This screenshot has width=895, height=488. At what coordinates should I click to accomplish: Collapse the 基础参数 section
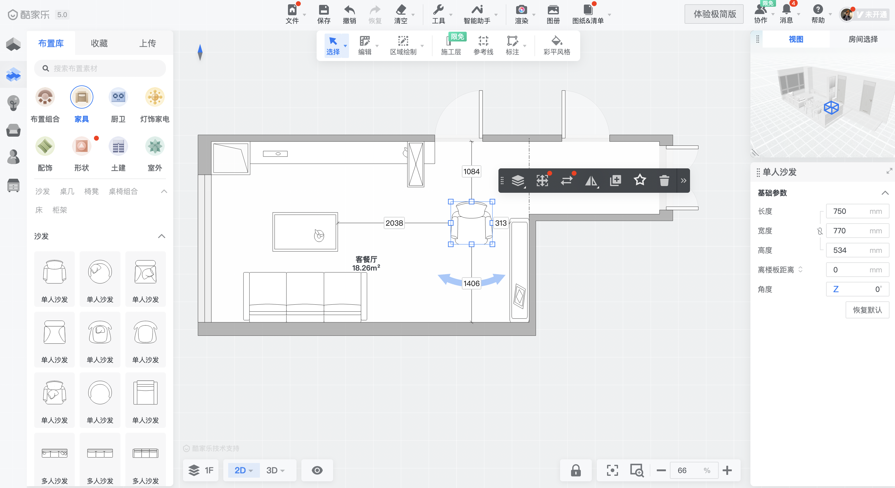click(x=885, y=193)
